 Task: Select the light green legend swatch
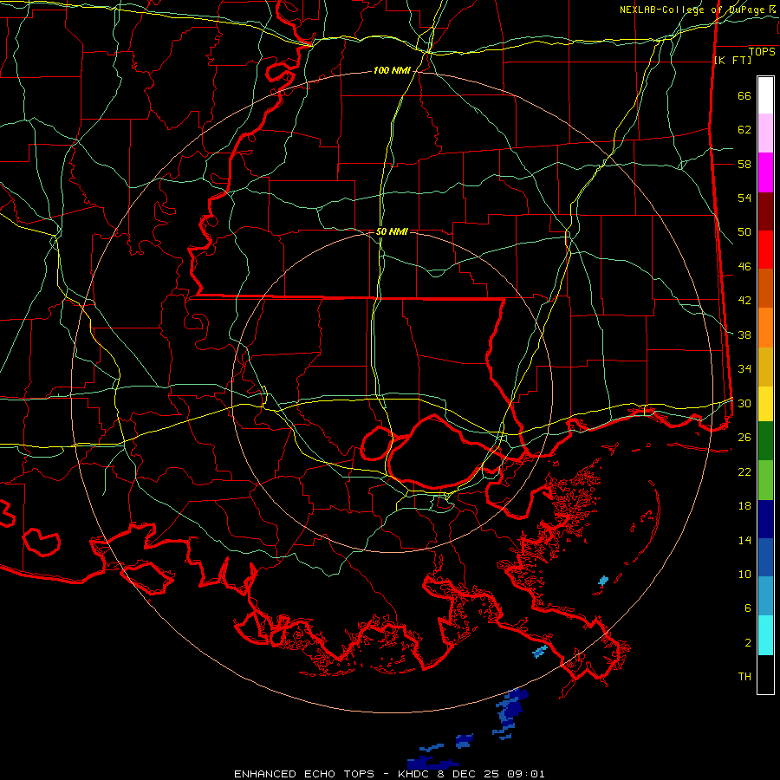coord(765,480)
